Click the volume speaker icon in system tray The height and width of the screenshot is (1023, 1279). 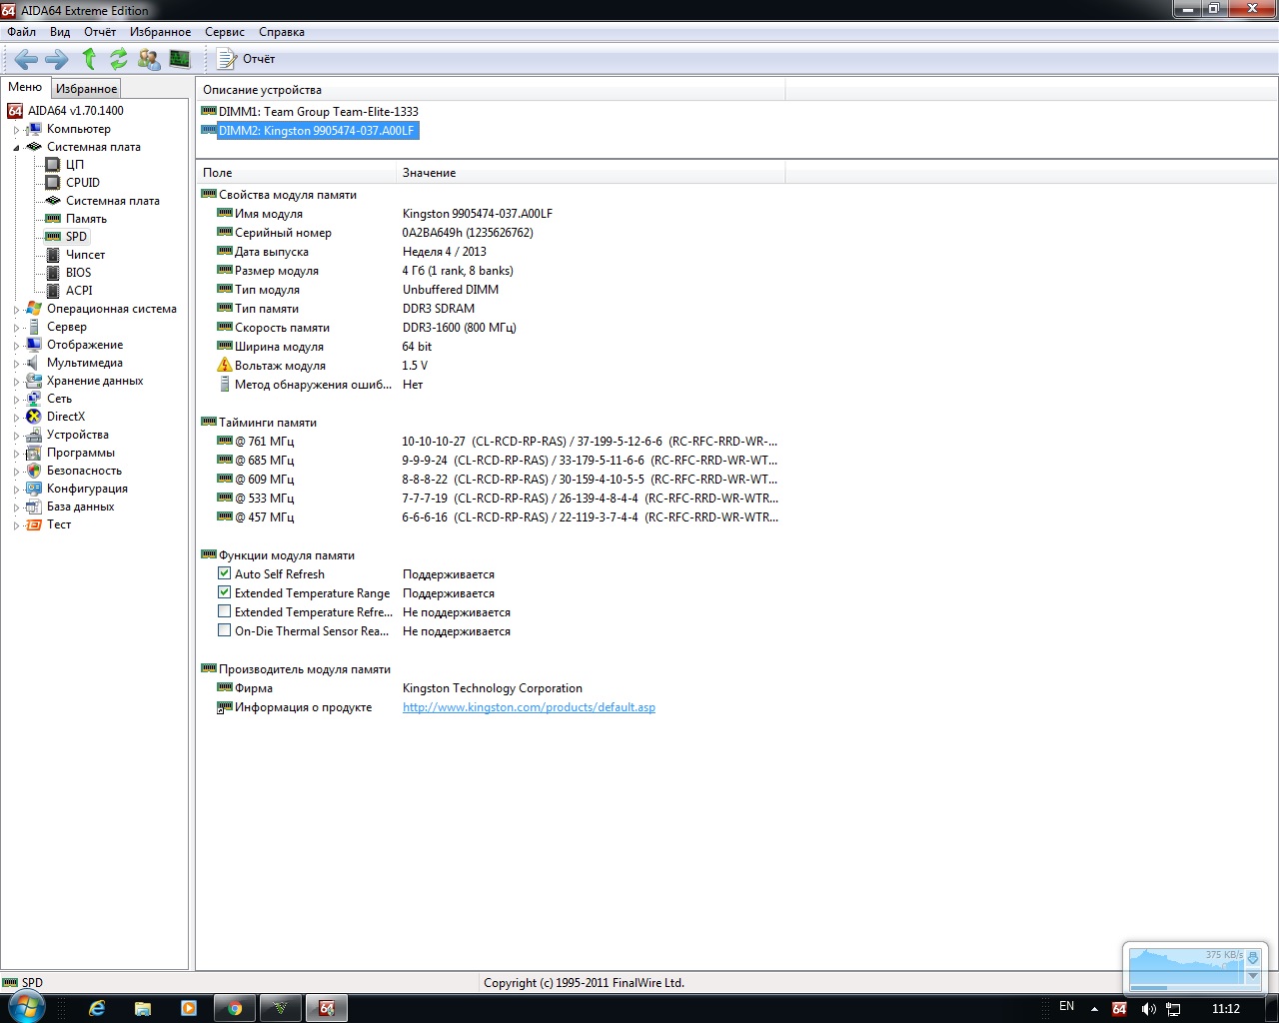(1148, 1009)
